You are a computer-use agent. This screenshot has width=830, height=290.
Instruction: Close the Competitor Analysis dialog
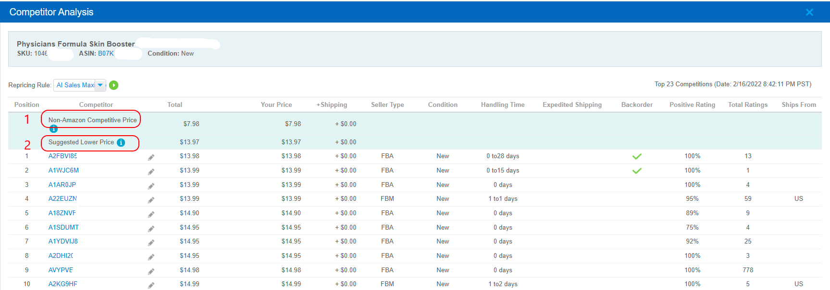(x=809, y=12)
